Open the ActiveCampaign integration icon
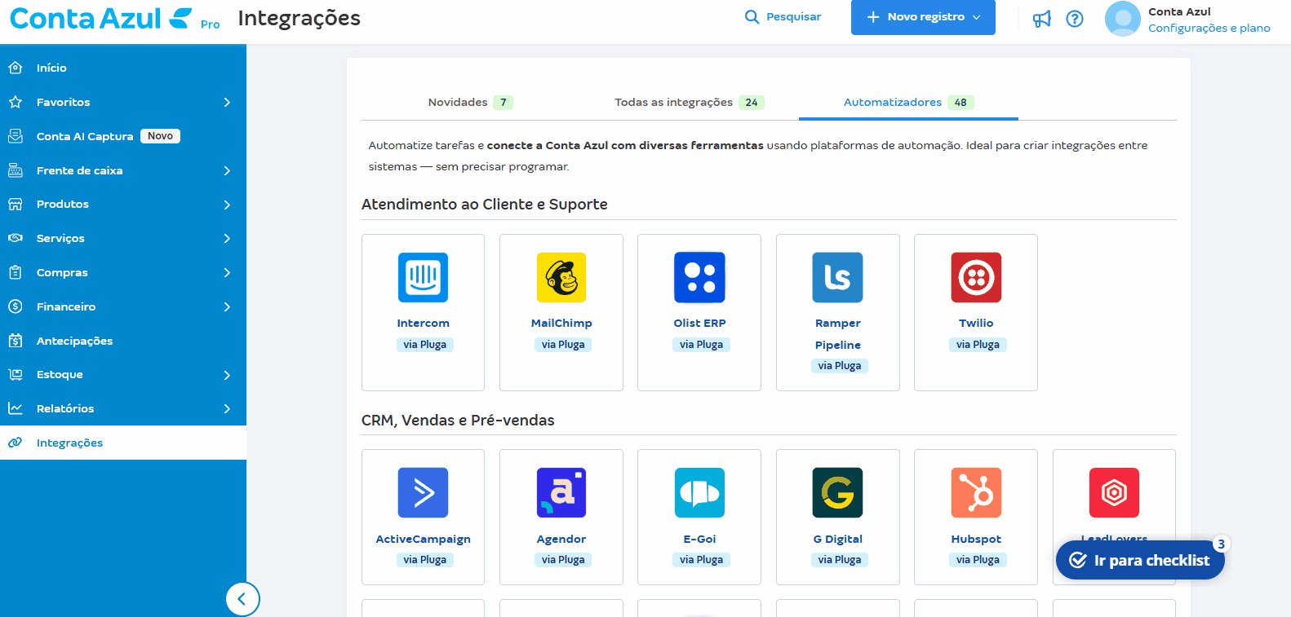Image resolution: width=1291 pixels, height=617 pixels. point(423,492)
